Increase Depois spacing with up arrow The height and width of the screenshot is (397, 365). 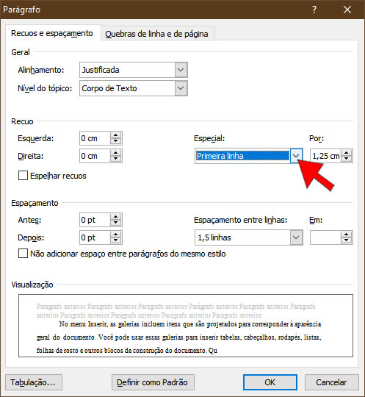pyautogui.click(x=115, y=235)
